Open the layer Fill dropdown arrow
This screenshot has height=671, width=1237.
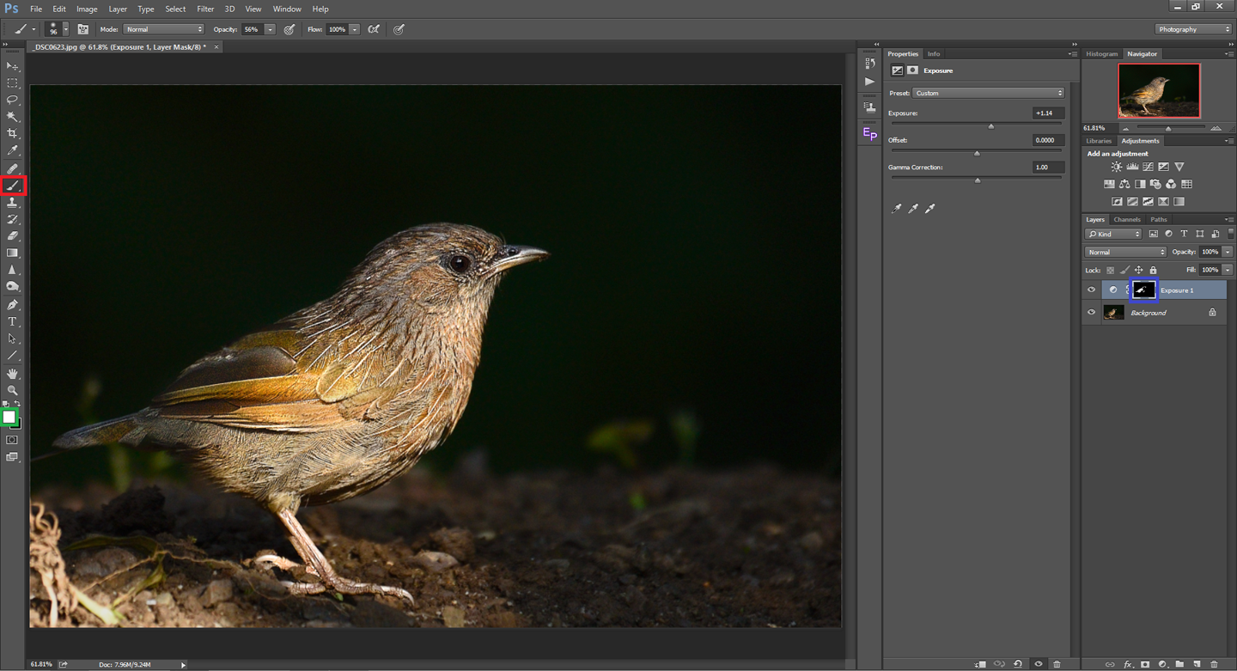(1228, 270)
